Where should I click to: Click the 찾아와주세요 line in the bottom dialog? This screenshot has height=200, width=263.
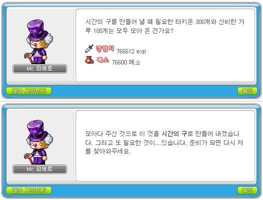(x=108, y=151)
